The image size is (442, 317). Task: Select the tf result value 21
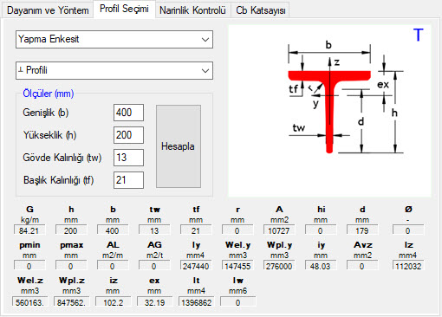click(x=196, y=230)
